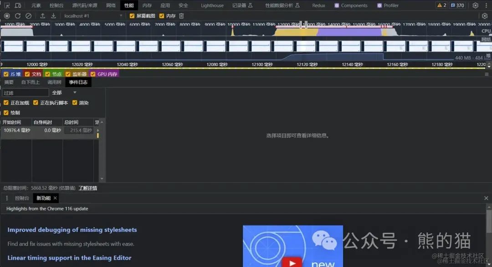Uncheck the 绘制 filter checkbox
The height and width of the screenshot is (267, 492).
pos(6,113)
